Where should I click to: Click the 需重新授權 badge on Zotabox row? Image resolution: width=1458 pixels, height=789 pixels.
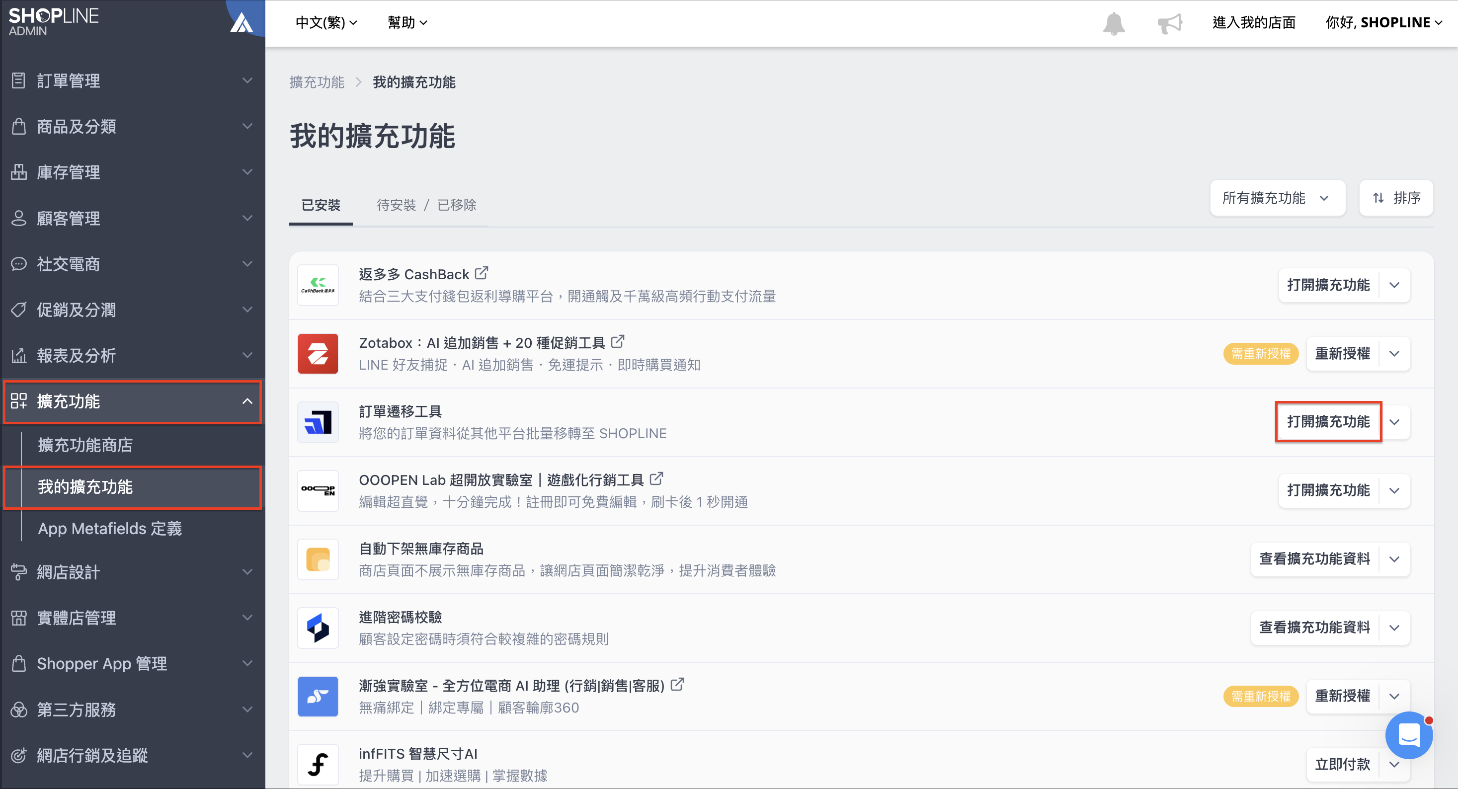click(x=1260, y=354)
